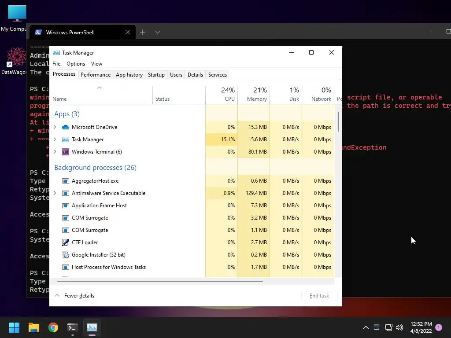The height and width of the screenshot is (338, 451).
Task: Click the End task button
Action: point(319,296)
